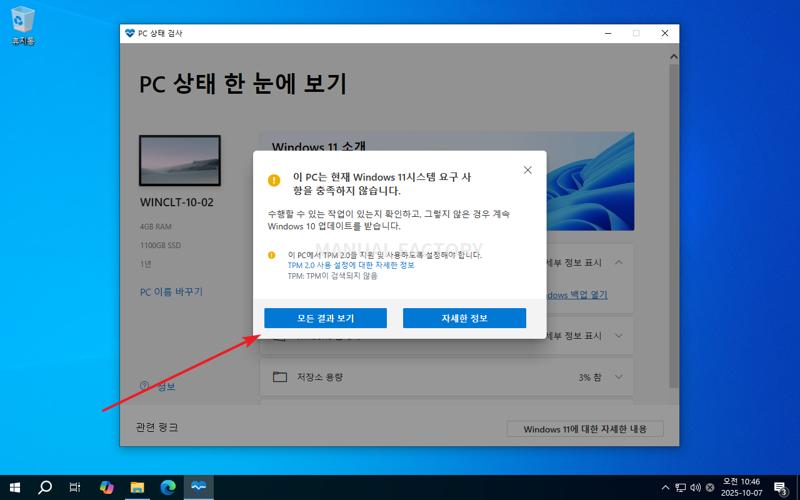Expand the second 세부 정보 표시 chevron
The height and width of the screenshot is (500, 800).
point(619,336)
